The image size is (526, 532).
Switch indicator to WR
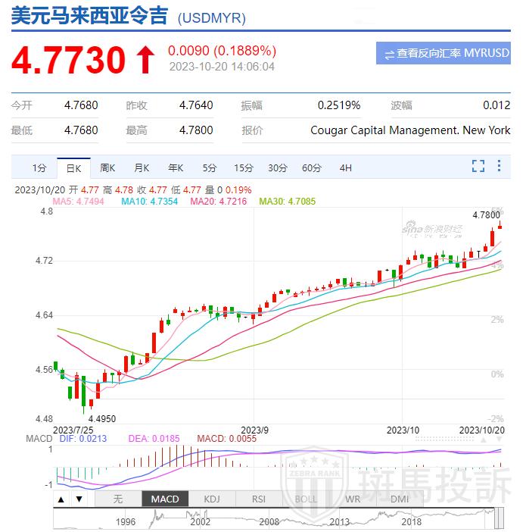tap(353, 499)
